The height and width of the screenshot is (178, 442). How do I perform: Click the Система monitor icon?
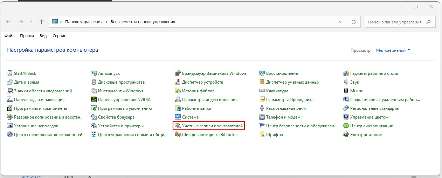[x=178, y=117]
